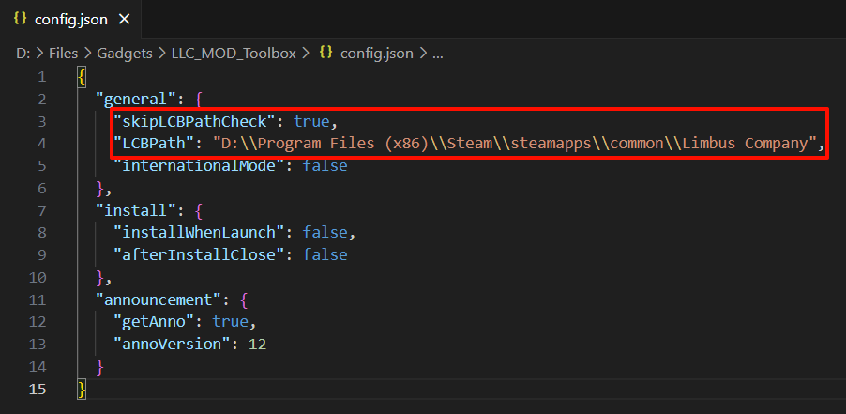Viewport: 846px width, 414px height.
Task: Click the true value of skipLCBPathCheck
Action: 312,121
